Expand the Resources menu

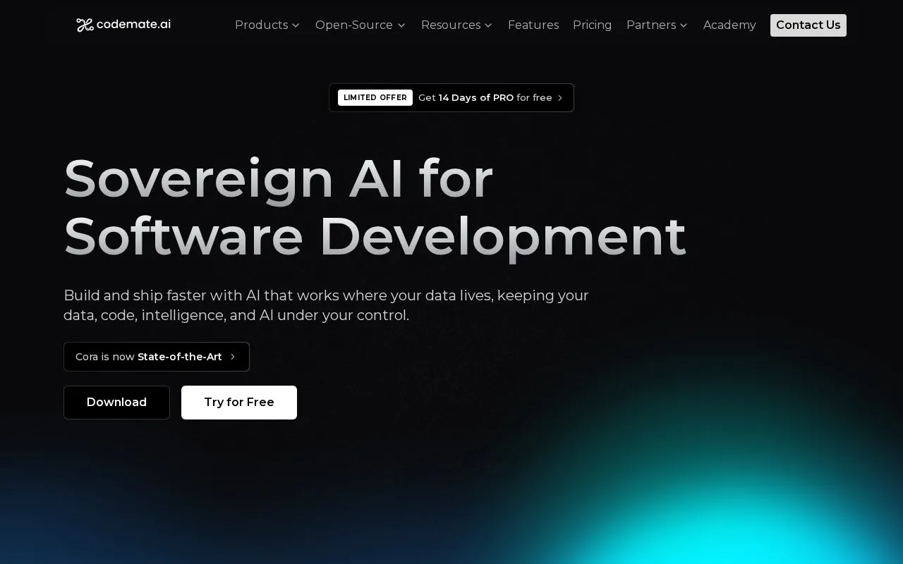(456, 25)
